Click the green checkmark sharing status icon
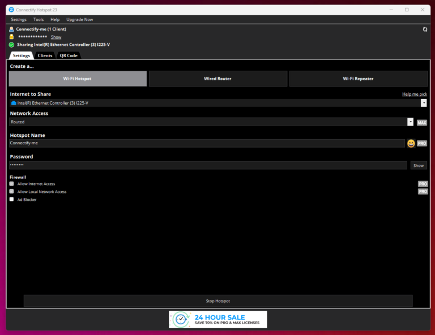Viewport: 435px width, 335px height. tap(11, 45)
